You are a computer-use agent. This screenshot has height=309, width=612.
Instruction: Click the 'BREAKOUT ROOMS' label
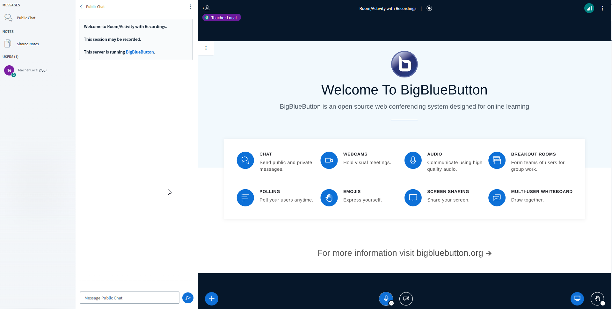[x=533, y=154]
